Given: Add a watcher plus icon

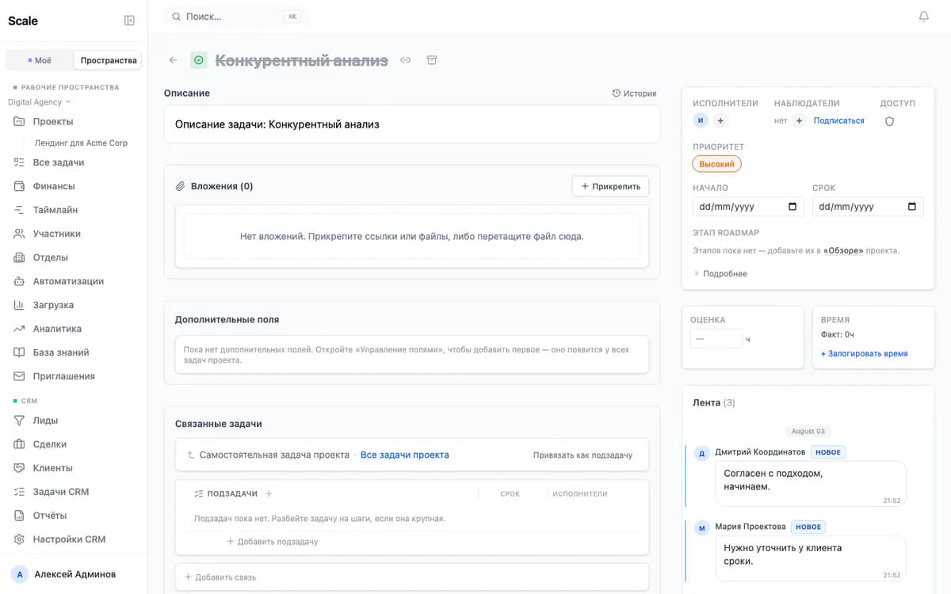Looking at the screenshot, I should tap(799, 120).
